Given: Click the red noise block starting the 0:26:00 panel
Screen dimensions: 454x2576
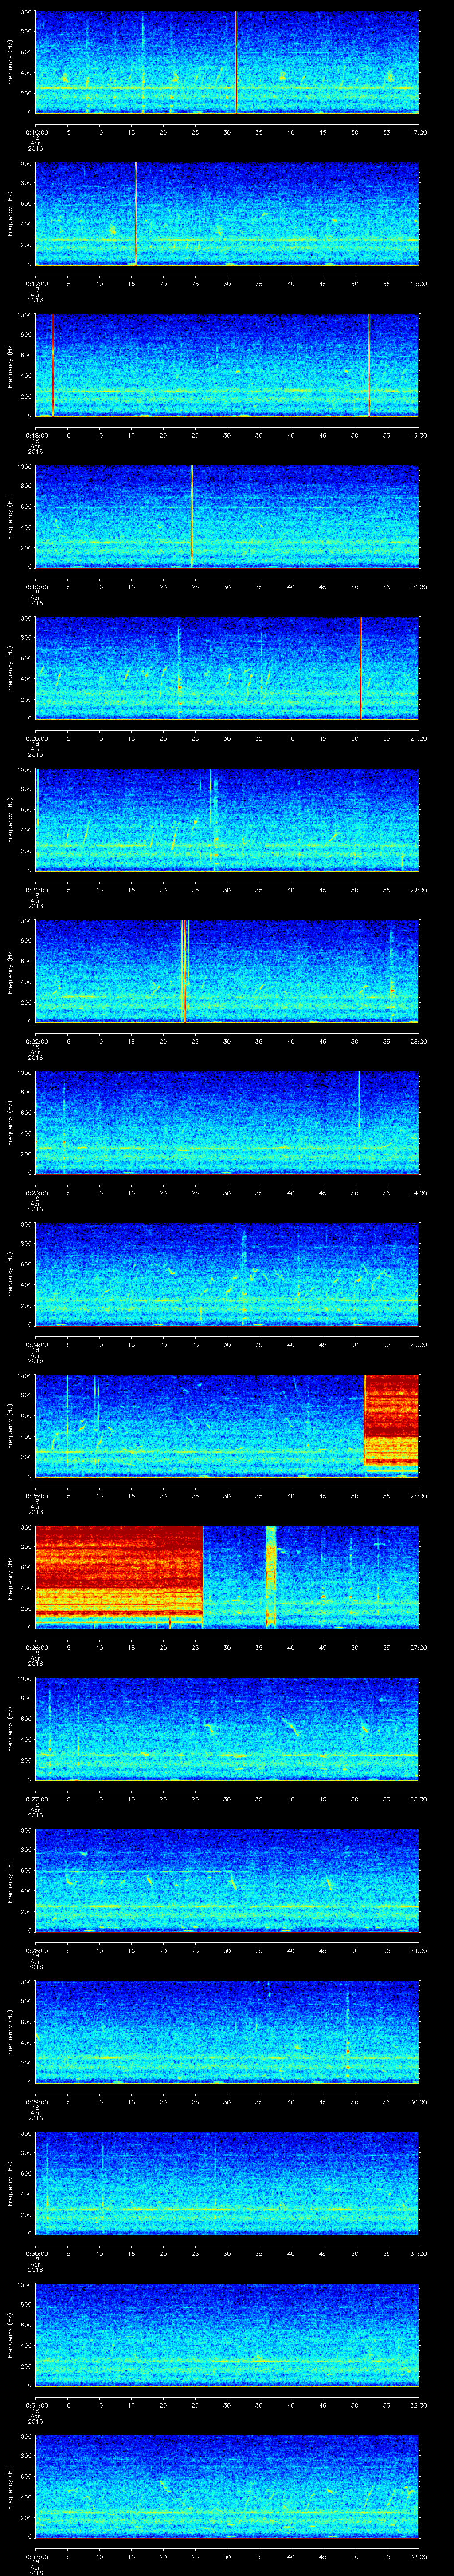Looking at the screenshot, I should point(119,1576).
